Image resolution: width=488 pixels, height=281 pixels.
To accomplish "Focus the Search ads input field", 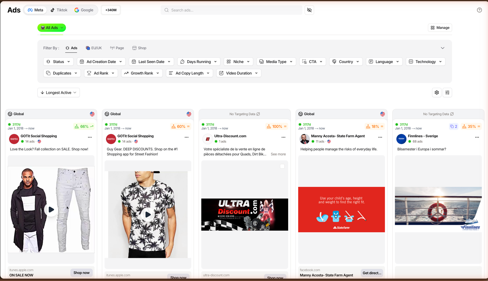I will (231, 10).
